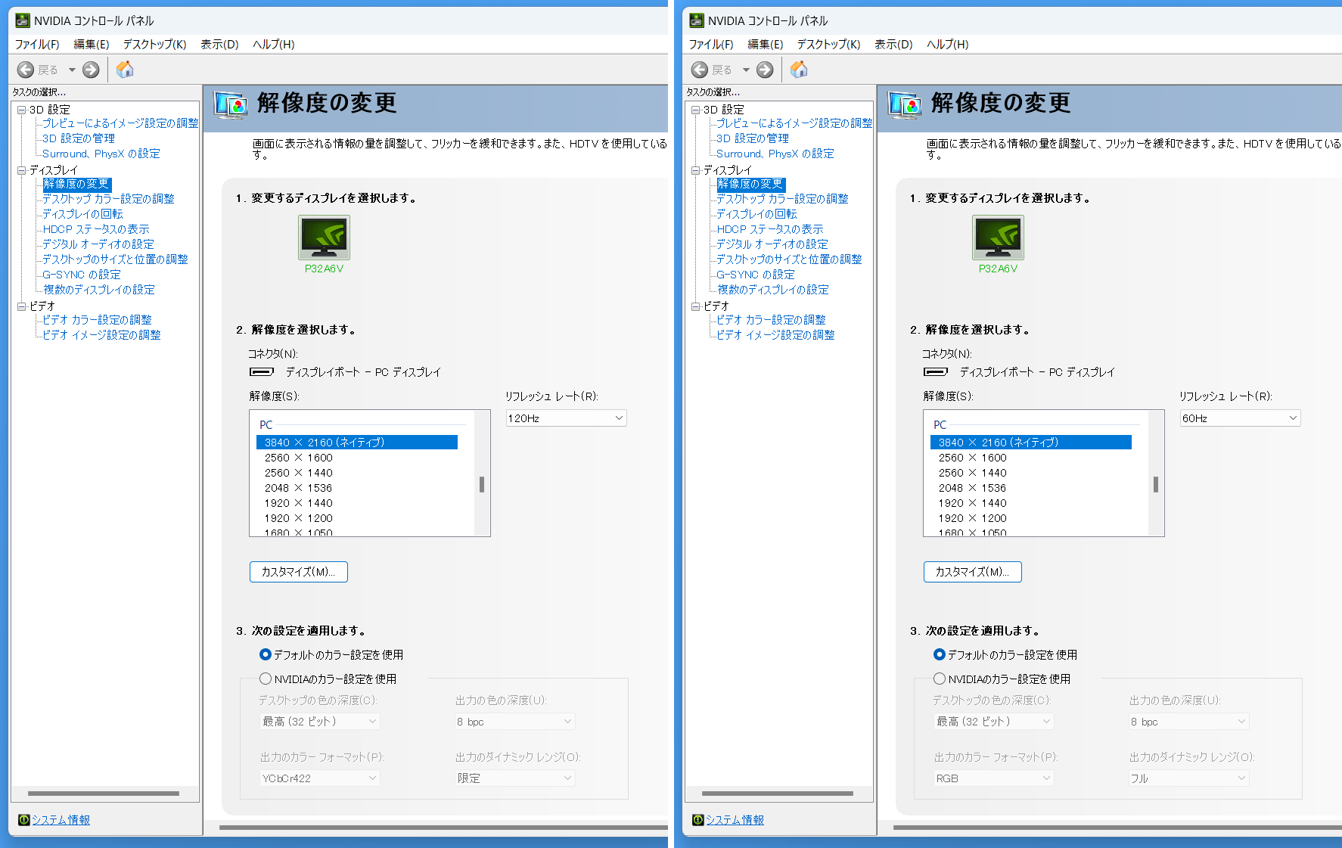Open the 限定 dynamic range dropdown
The width and height of the screenshot is (1342, 848).
tap(515, 778)
